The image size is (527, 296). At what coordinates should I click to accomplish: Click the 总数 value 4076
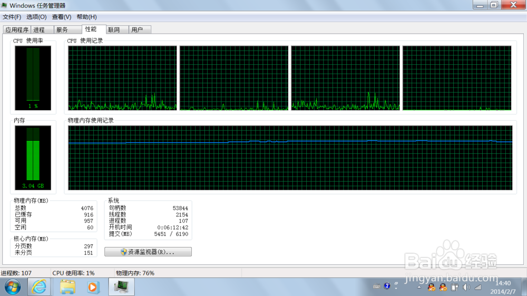click(87, 209)
